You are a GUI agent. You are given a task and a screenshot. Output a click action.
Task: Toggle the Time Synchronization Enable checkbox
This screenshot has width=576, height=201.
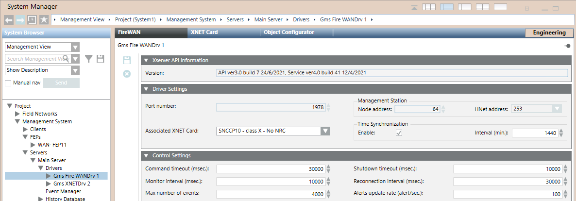[x=399, y=133]
